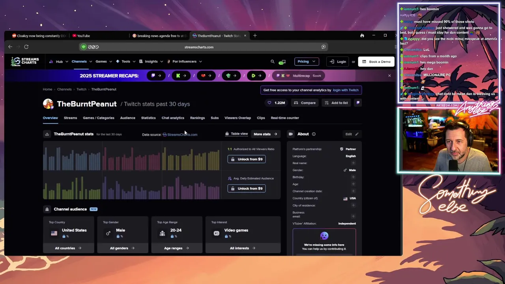Viewport: 505px width, 284px height.
Task: Open the All countries link
Action: (x=68, y=248)
